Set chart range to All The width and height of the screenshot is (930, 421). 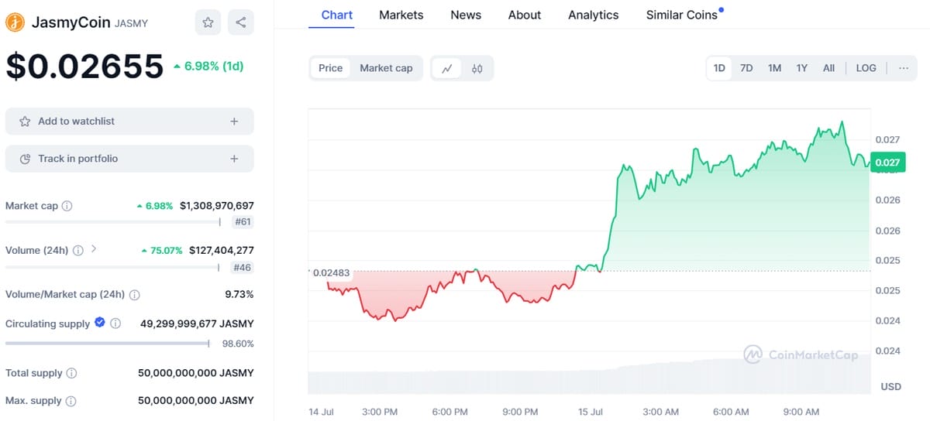pos(828,68)
